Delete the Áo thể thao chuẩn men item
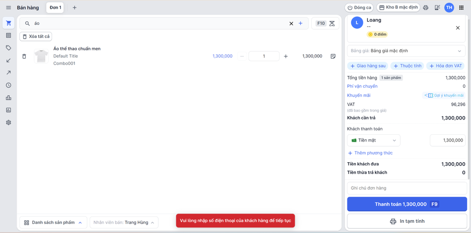The image size is (471, 233). coord(24,57)
